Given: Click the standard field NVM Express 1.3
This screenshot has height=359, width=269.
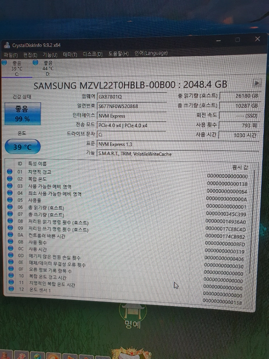Looking at the screenshot, I should [178, 144].
